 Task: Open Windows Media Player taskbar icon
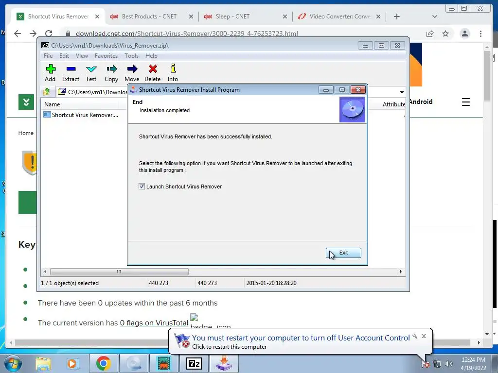pyautogui.click(x=72, y=363)
